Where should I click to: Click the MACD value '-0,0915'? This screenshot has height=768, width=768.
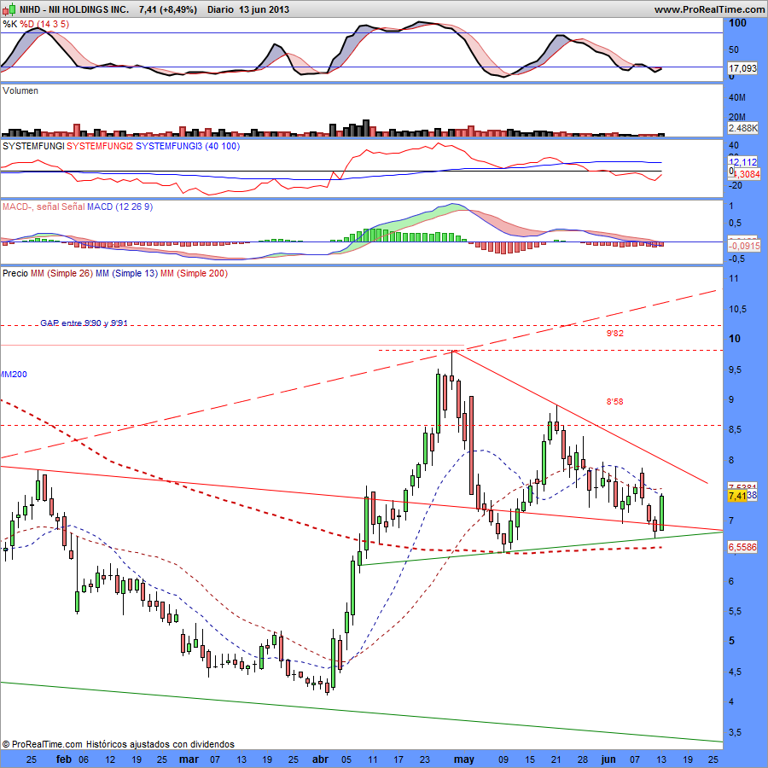click(x=744, y=246)
